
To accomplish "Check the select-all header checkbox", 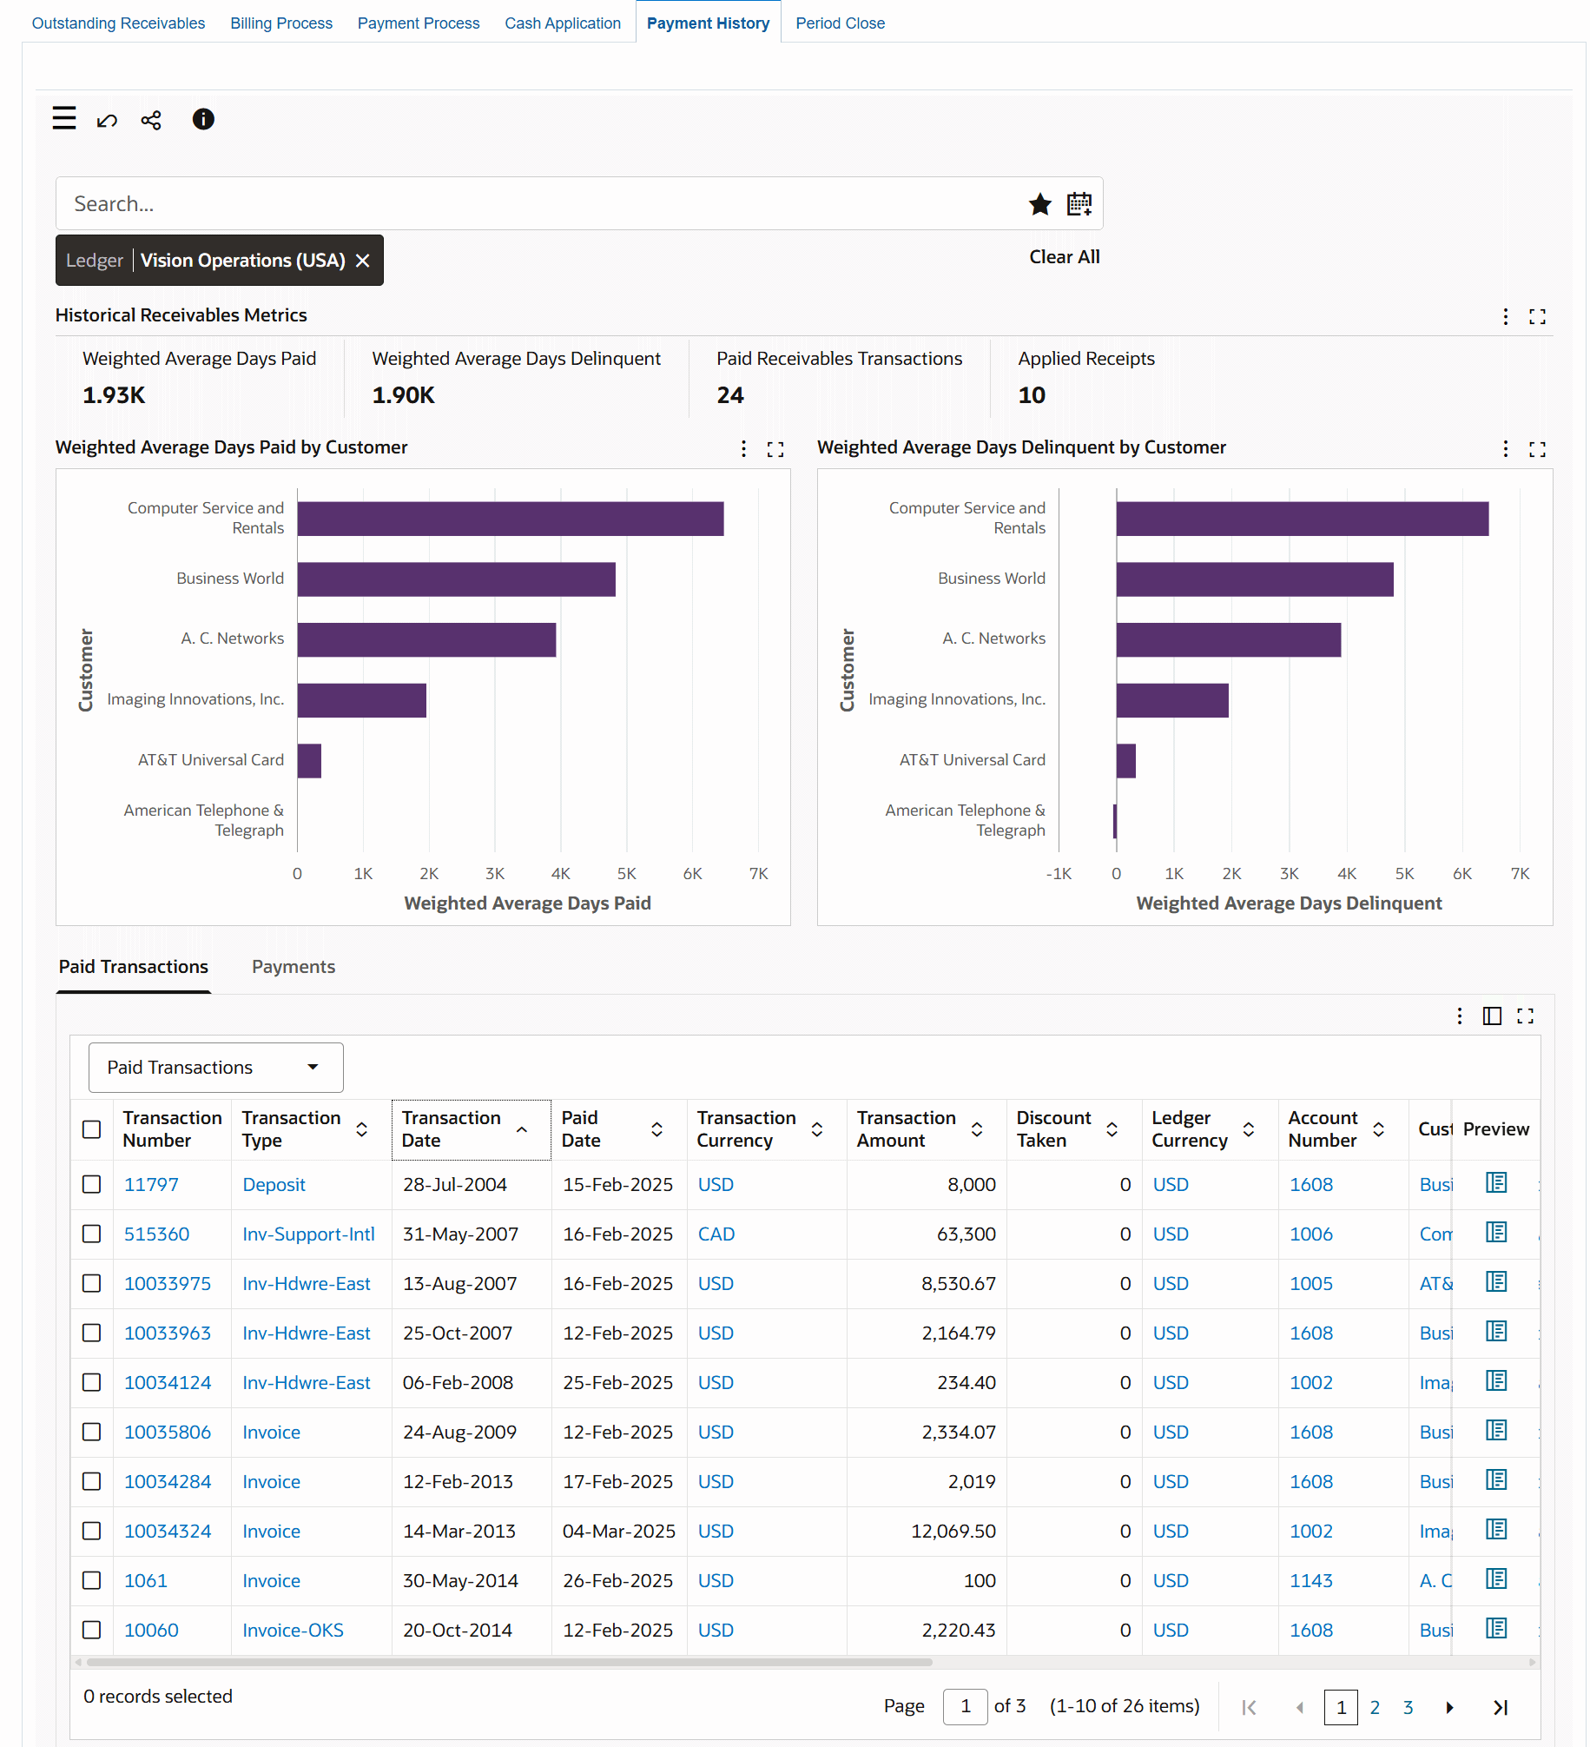I will (91, 1129).
